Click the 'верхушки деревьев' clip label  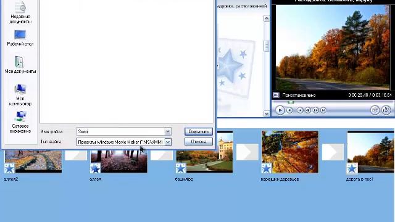click(280, 179)
